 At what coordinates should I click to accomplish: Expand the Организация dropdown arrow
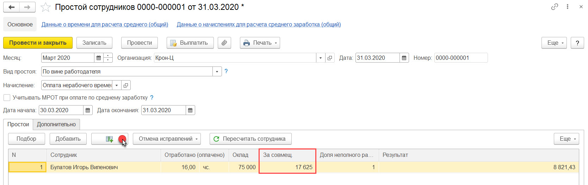(320, 58)
